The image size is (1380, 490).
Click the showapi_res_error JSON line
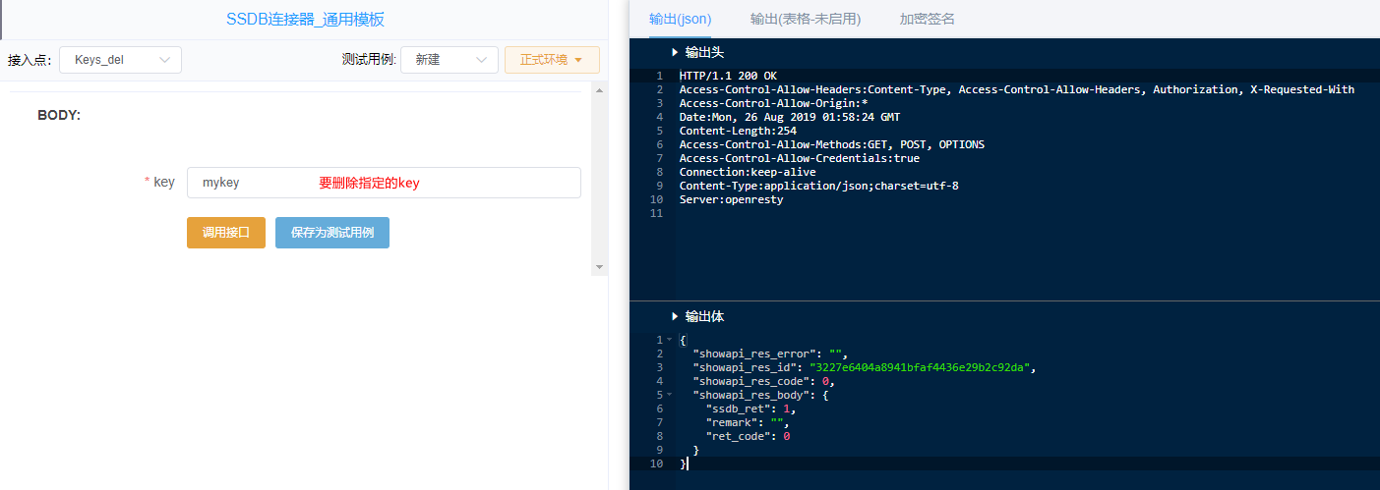coord(770,354)
